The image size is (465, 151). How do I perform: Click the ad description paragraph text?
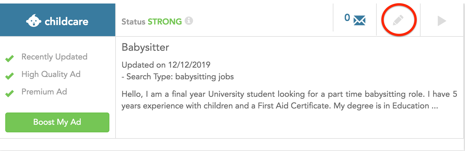pyautogui.click(x=289, y=100)
